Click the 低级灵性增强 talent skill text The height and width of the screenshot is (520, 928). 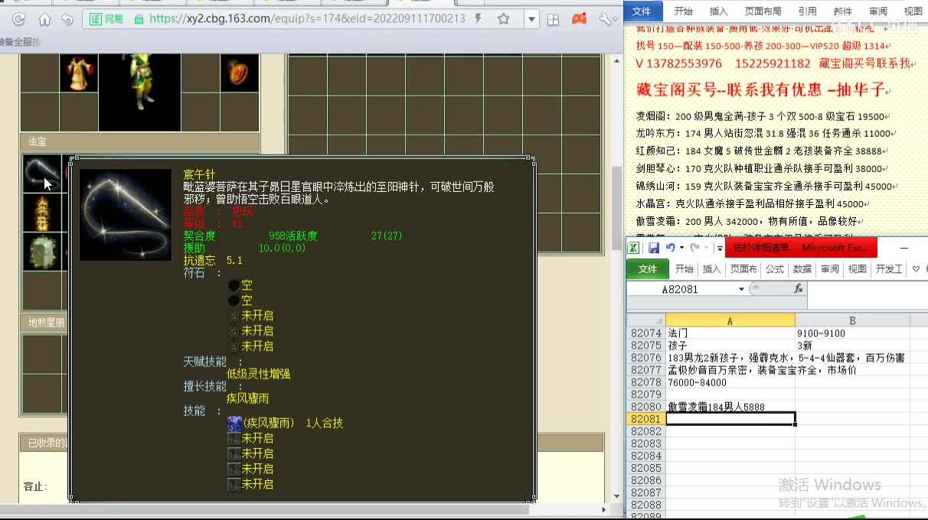pyautogui.click(x=259, y=374)
